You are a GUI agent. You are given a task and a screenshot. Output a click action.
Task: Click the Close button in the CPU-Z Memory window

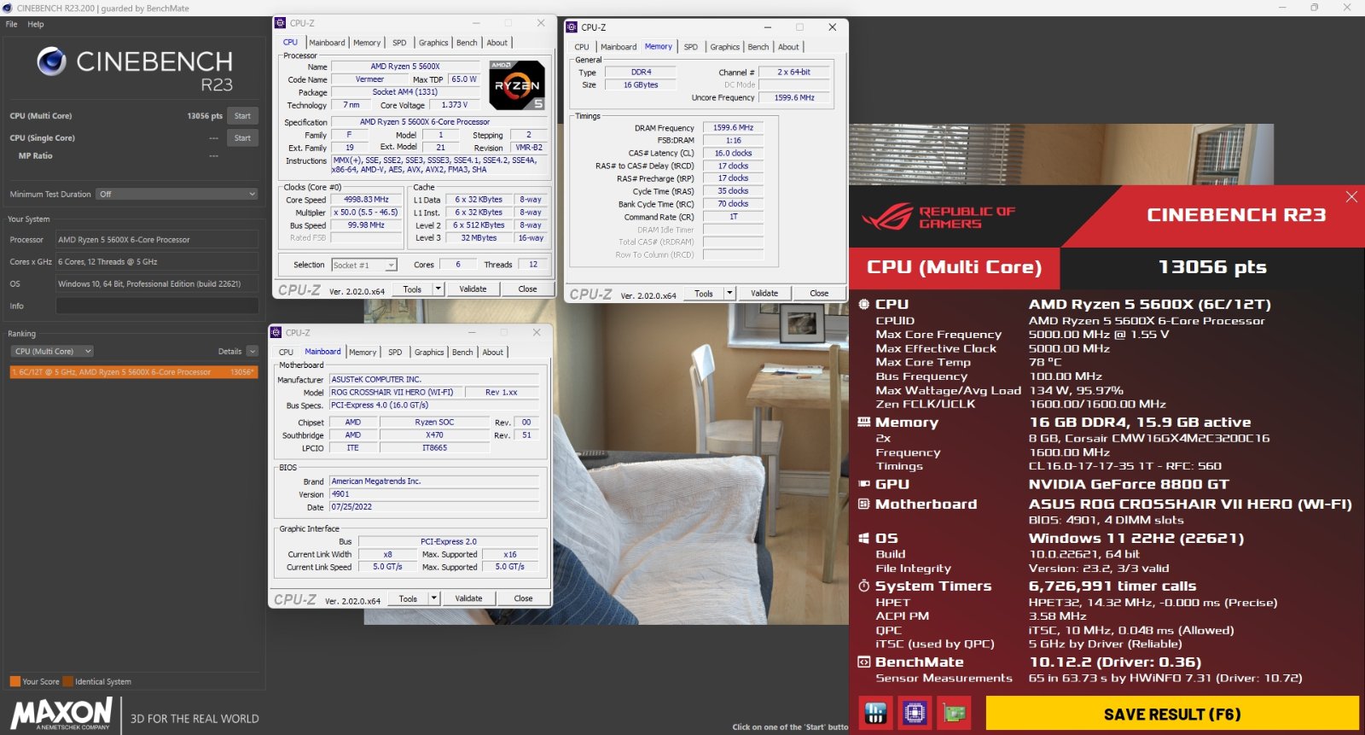(819, 294)
